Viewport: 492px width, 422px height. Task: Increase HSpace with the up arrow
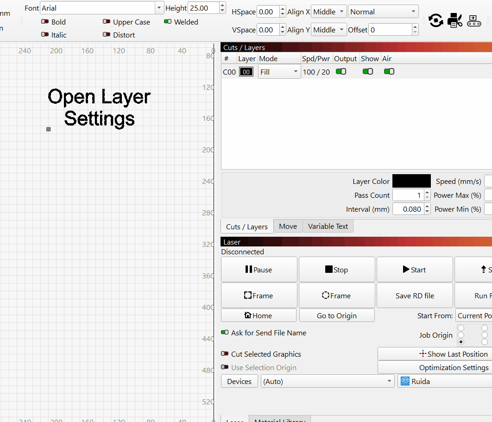tap(283, 9)
